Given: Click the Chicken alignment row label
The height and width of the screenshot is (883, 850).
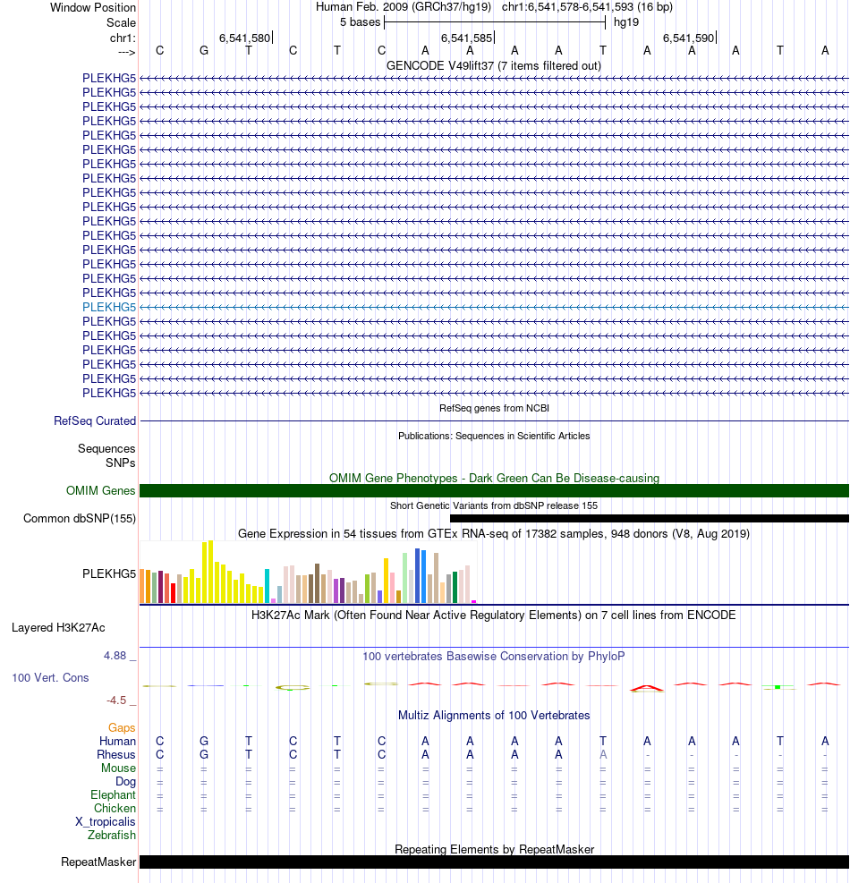Looking at the screenshot, I should click(x=115, y=809).
